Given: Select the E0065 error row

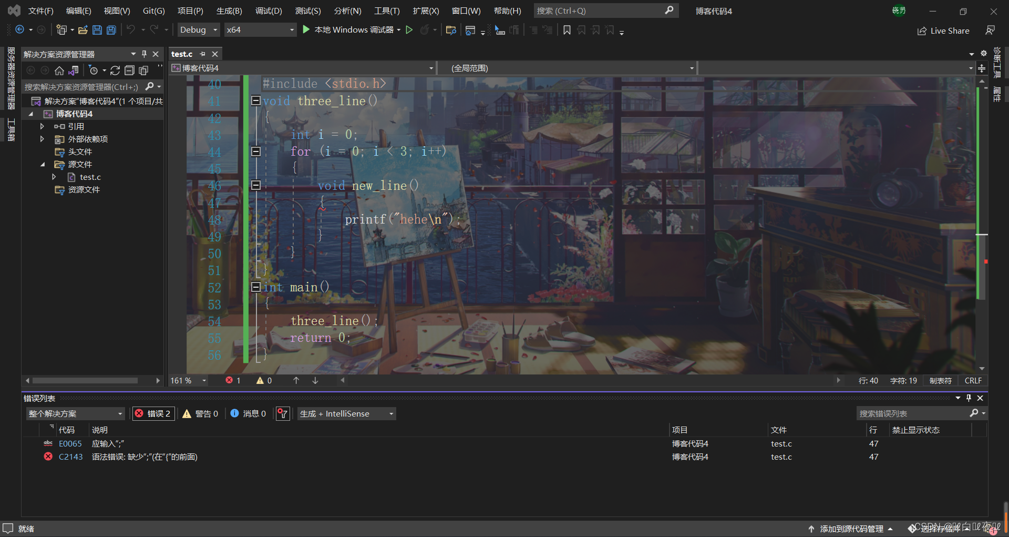Looking at the screenshot, I should click(x=504, y=444).
